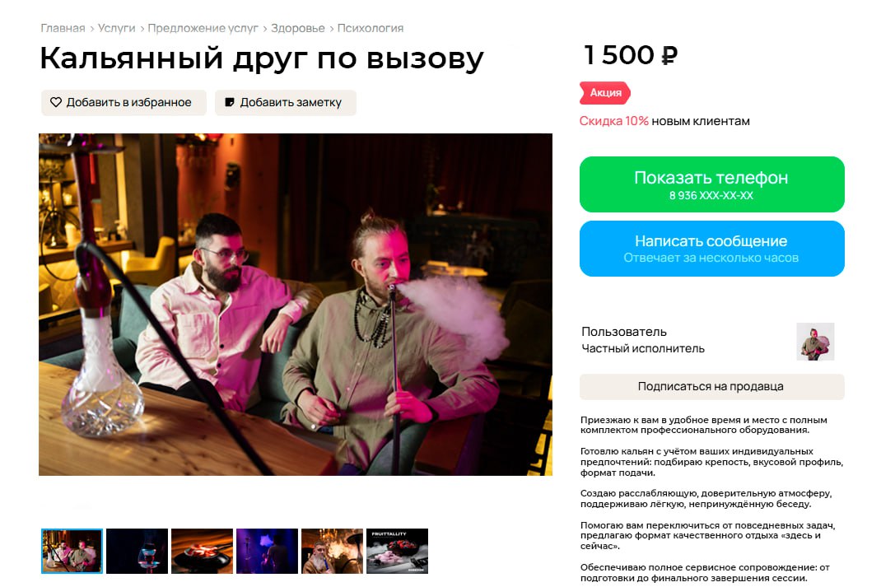This screenshot has width=881, height=587.
Task: Select the third thumbnail with glowing coals
Action: click(x=203, y=551)
